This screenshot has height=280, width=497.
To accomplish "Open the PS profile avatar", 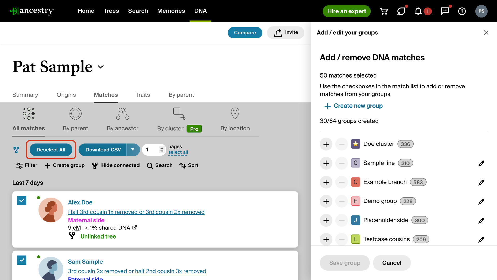I will click(x=481, y=11).
